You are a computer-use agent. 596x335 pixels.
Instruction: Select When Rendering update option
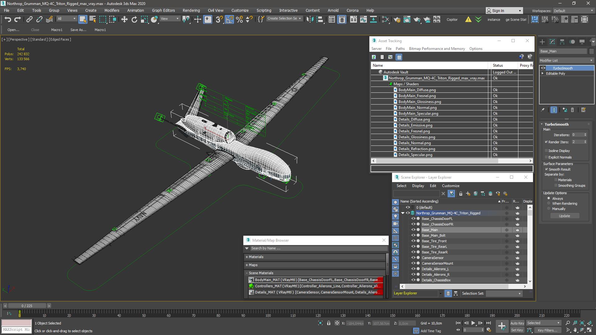(549, 203)
